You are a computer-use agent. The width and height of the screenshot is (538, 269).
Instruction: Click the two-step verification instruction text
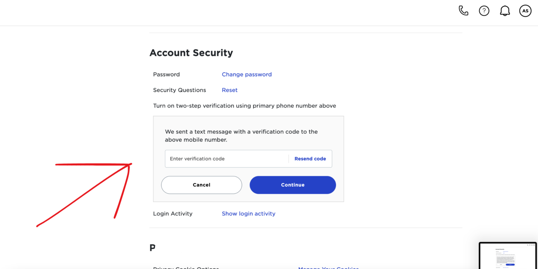coord(244,105)
